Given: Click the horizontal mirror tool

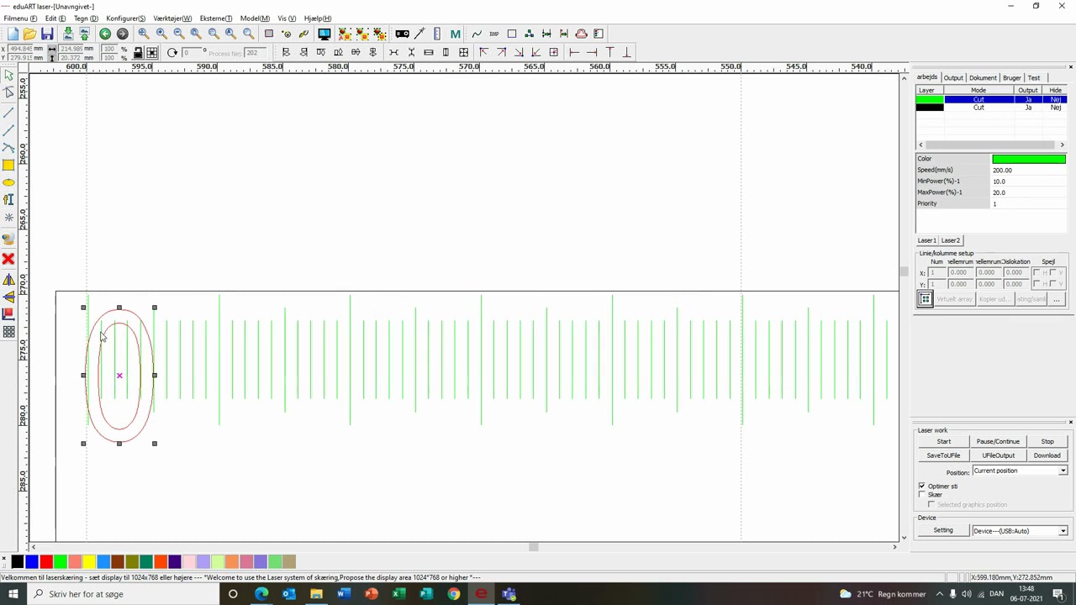Looking at the screenshot, I should (x=8, y=280).
